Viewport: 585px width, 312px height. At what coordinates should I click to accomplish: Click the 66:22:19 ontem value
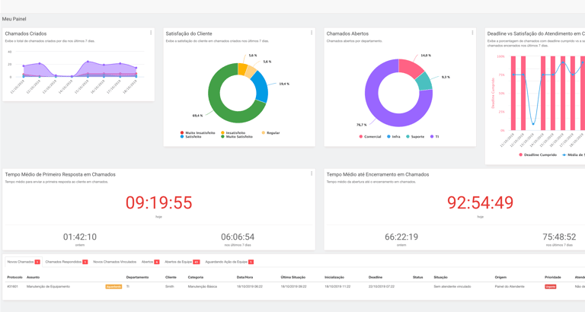401,237
